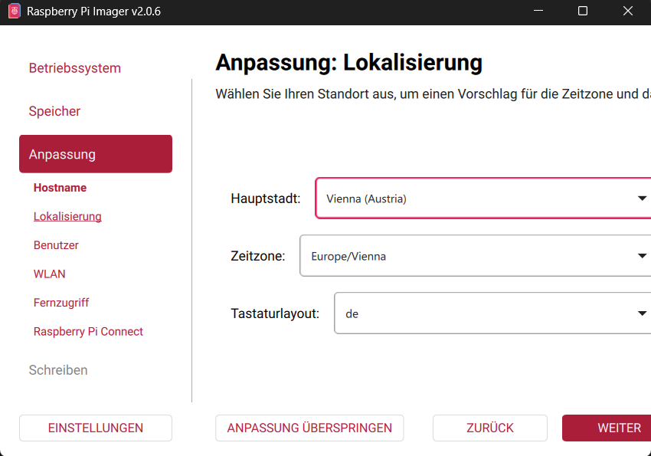651x456 pixels.
Task: Select the Lokalisierung subsection
Action: pos(67,216)
